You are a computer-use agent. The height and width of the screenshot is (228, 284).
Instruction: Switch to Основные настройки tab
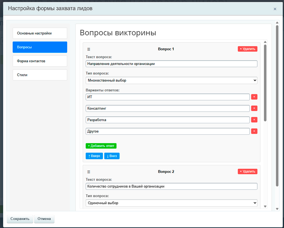click(40, 33)
